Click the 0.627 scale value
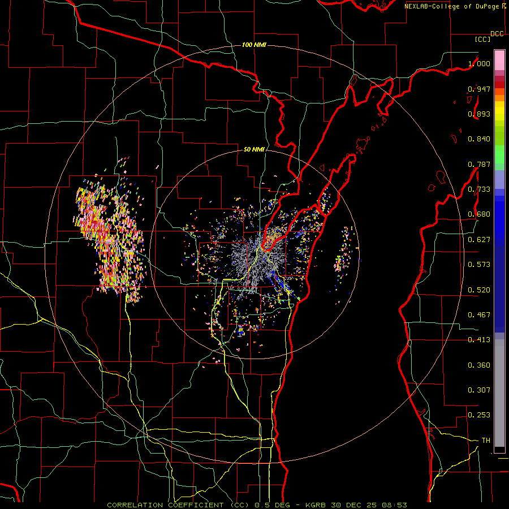 click(x=479, y=240)
